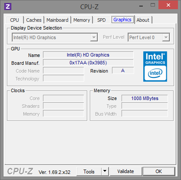Go to the Mainboard tab
This screenshot has width=181, height=180.
point(57,20)
